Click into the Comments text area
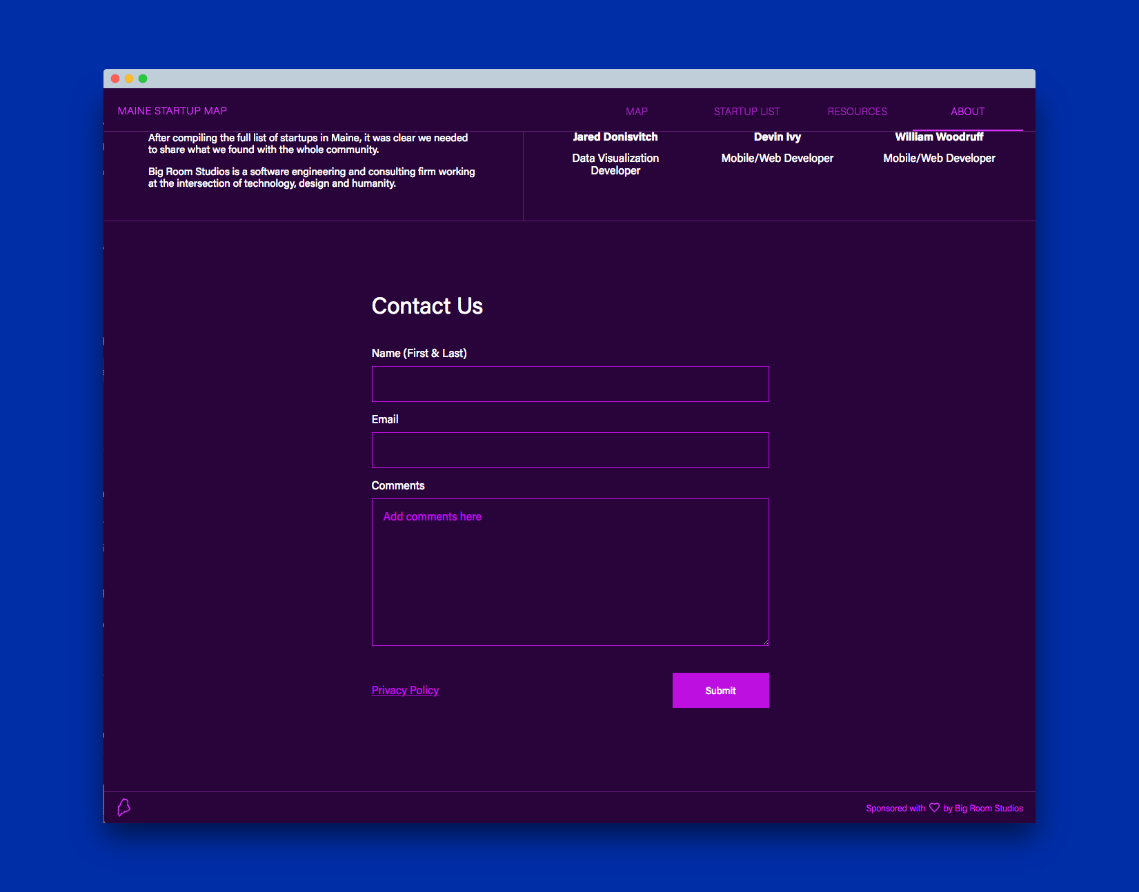 [x=571, y=572]
